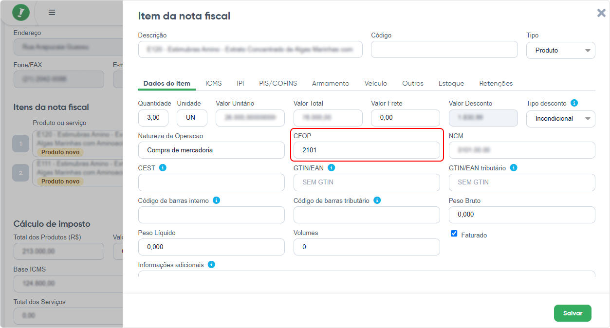610x328 pixels.
Task: Switch to the Retenções tab
Action: [x=496, y=84]
